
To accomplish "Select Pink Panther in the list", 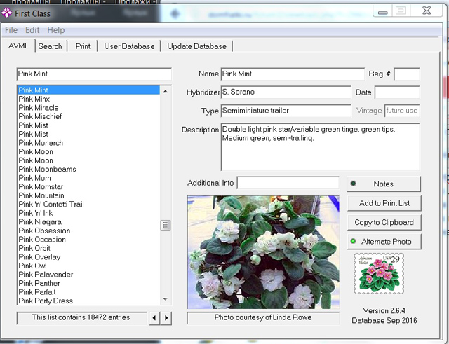I will pyautogui.click(x=88, y=283).
